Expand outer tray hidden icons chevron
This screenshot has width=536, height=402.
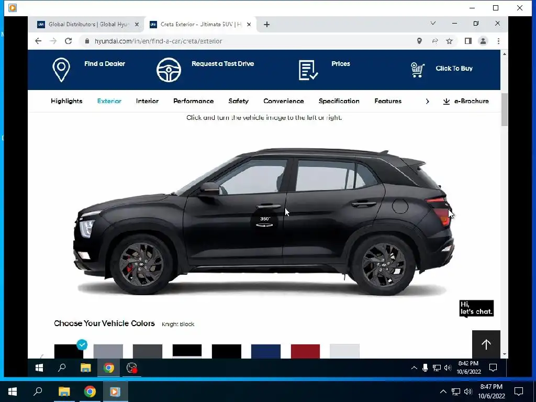(x=443, y=392)
